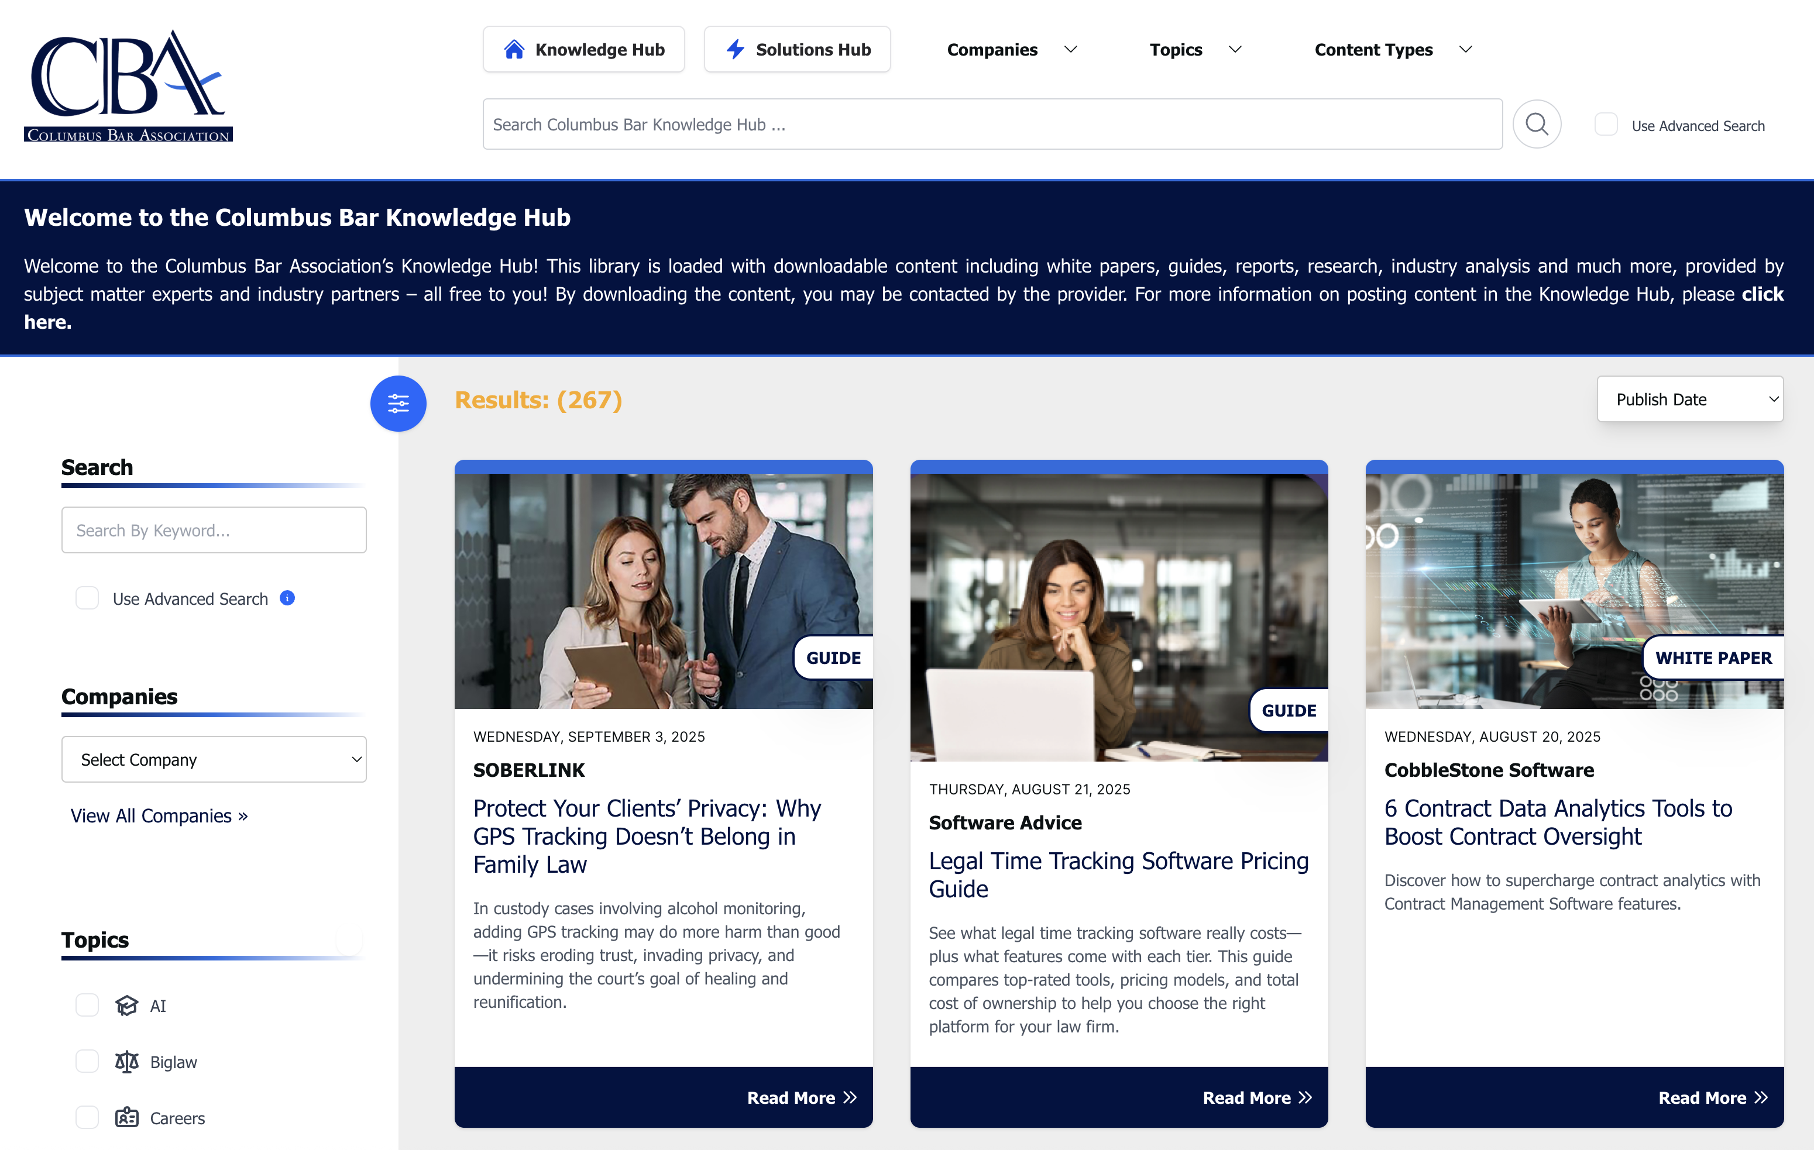This screenshot has width=1814, height=1150.
Task: Click Read More on Software Advice card
Action: (1258, 1097)
